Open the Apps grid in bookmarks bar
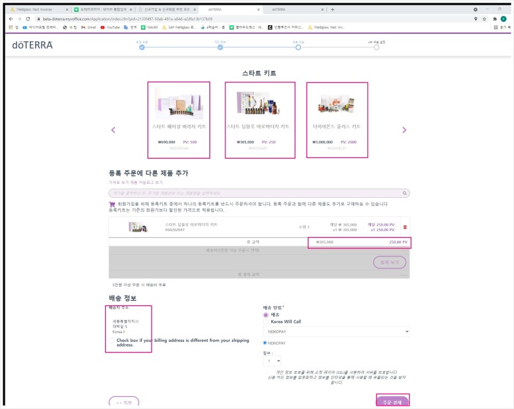This screenshot has width=514, height=409. 11,27
